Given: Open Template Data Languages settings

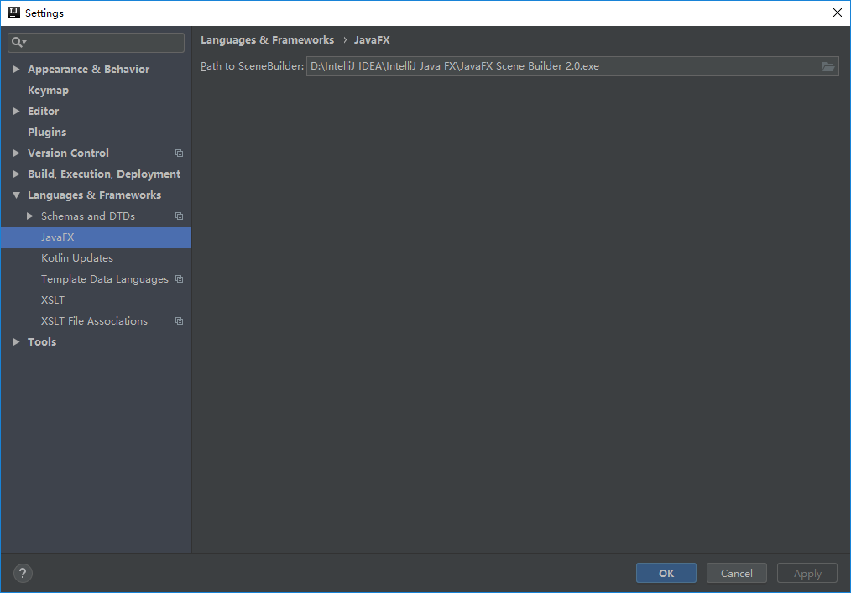Looking at the screenshot, I should pyautogui.click(x=105, y=279).
